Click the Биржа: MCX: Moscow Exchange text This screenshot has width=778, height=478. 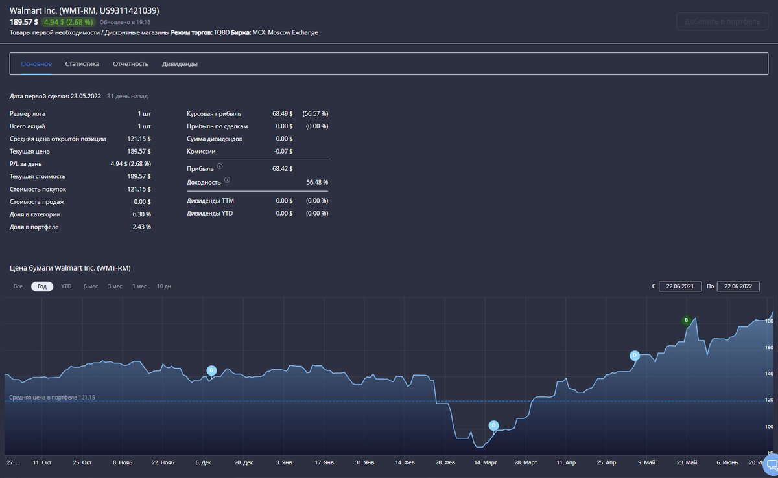click(274, 32)
